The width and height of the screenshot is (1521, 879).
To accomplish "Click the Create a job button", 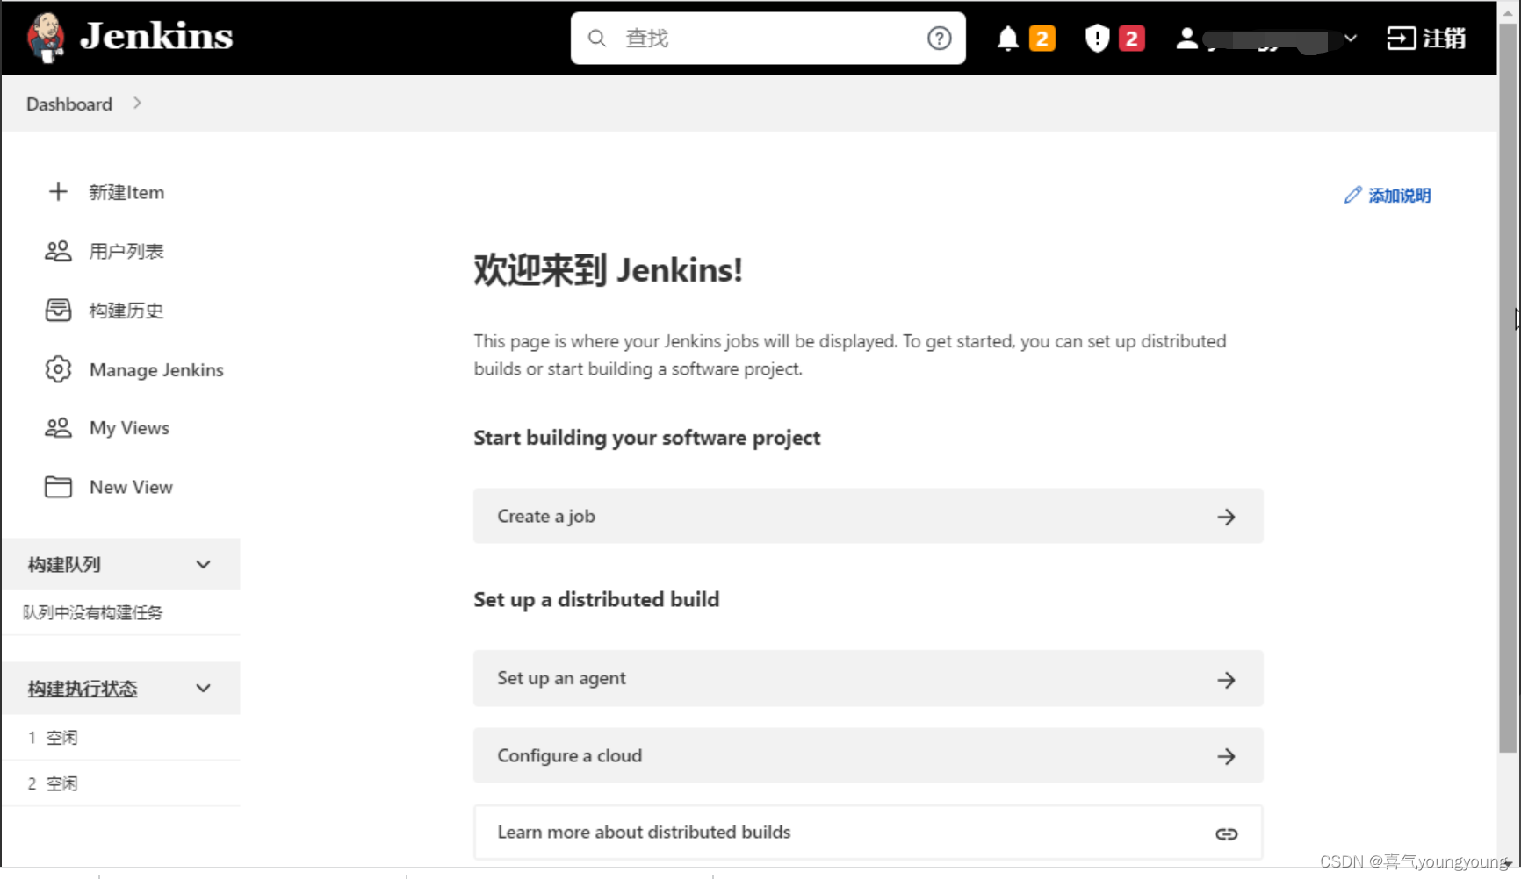I will click(x=869, y=516).
